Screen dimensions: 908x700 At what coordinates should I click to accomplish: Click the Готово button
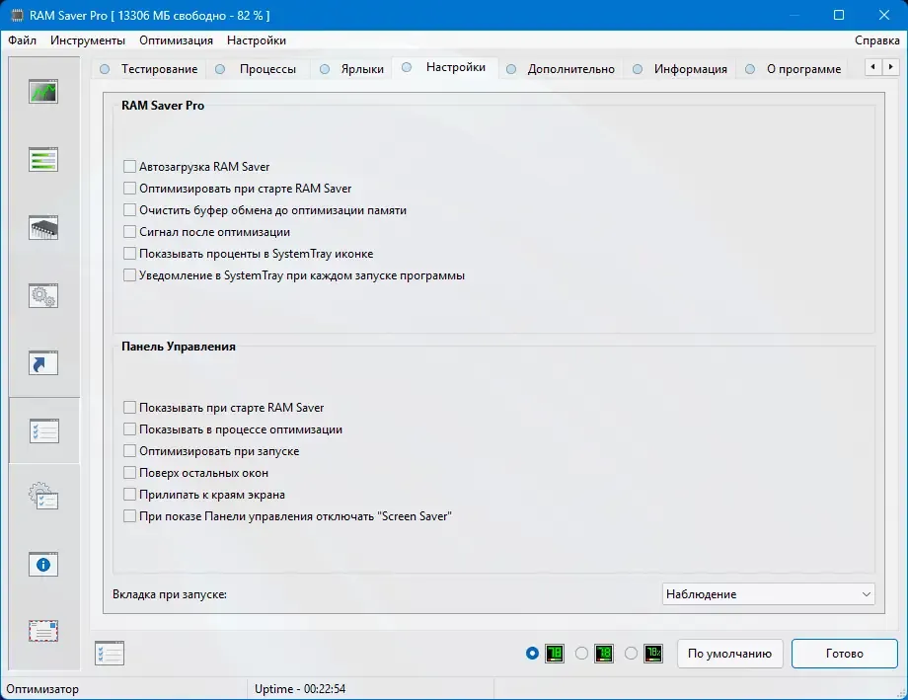click(x=844, y=654)
